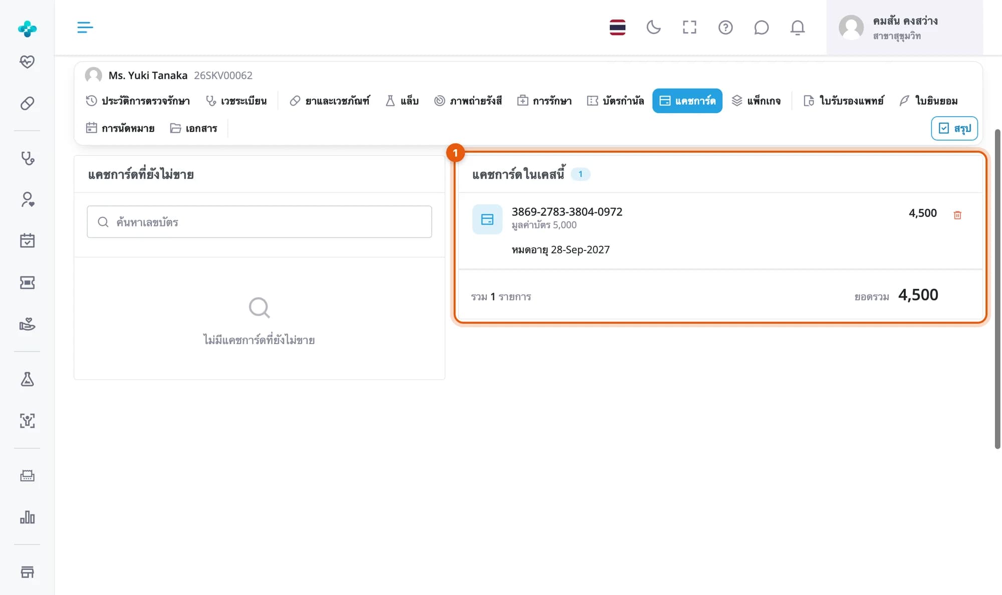Toggle dark mode moon icon
The width and height of the screenshot is (1002, 595).
pos(653,27)
